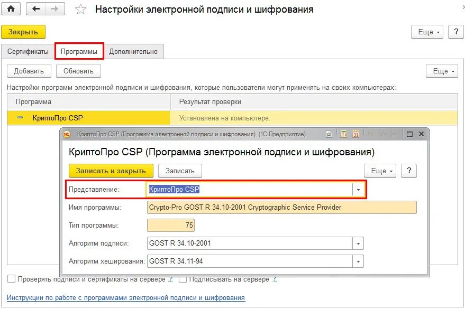This screenshot has width=465, height=309.
Task: Click Записать и закрыть button
Action: [111, 171]
